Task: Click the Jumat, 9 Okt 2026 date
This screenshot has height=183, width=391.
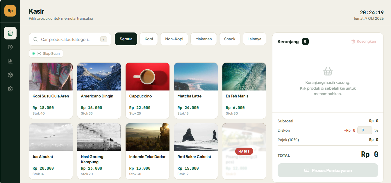Action: (369, 18)
